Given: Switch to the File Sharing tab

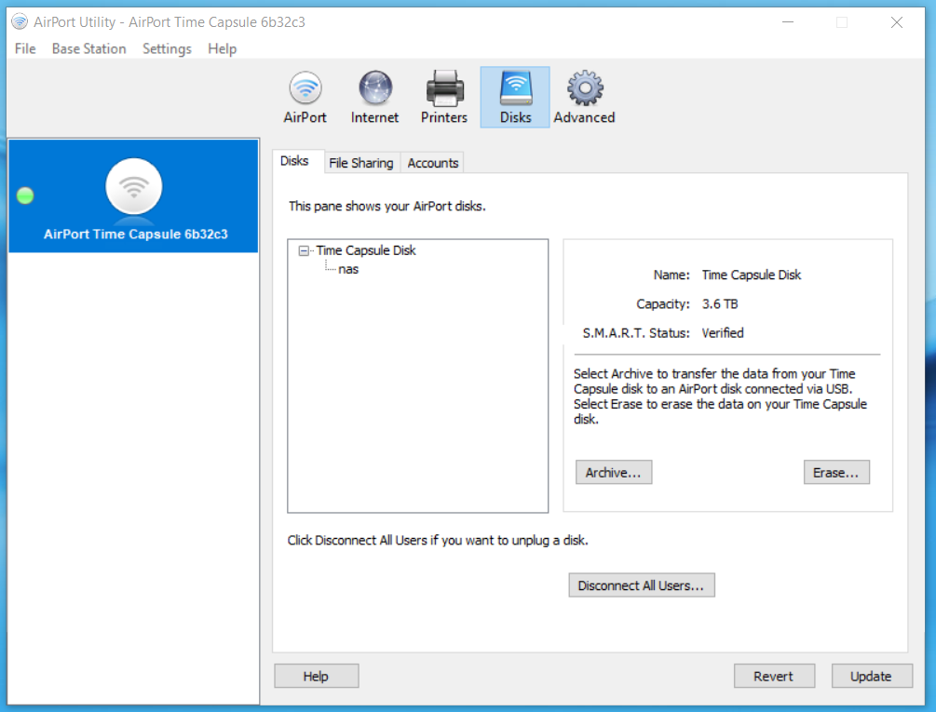Looking at the screenshot, I should tap(361, 163).
